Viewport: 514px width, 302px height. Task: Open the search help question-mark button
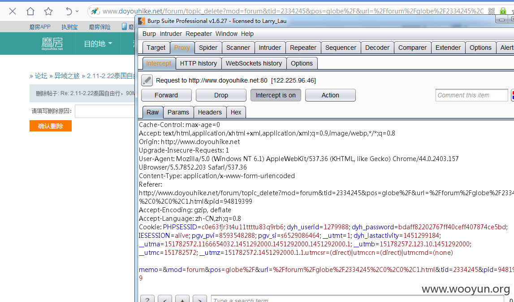pyautogui.click(x=147, y=299)
